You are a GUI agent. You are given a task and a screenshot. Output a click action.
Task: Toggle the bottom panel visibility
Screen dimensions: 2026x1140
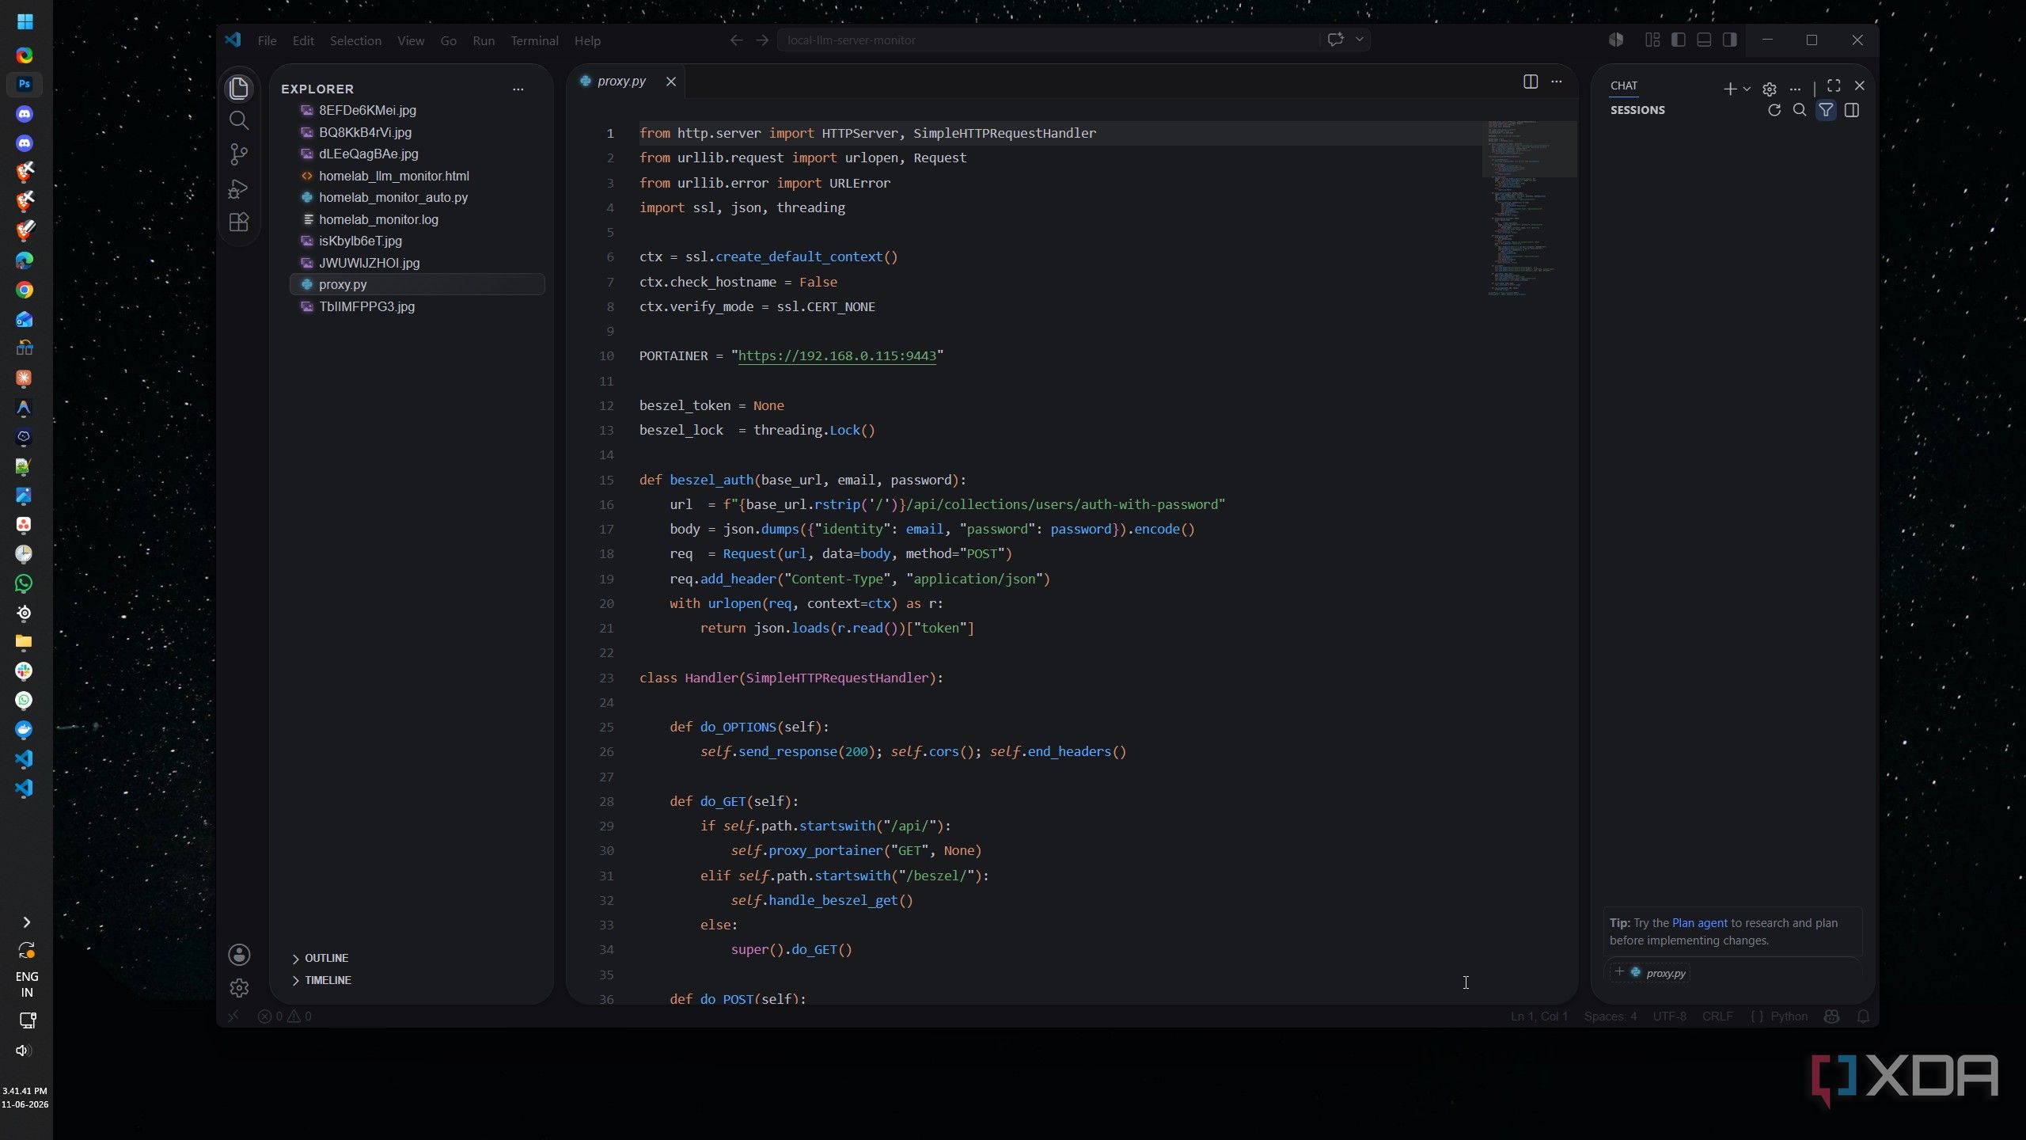click(x=1704, y=40)
